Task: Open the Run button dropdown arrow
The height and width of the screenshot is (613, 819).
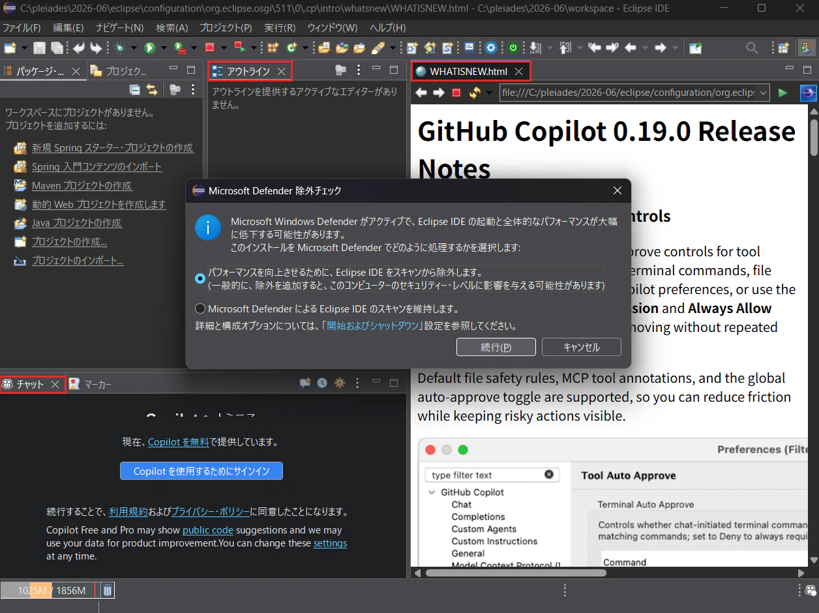Action: point(163,48)
